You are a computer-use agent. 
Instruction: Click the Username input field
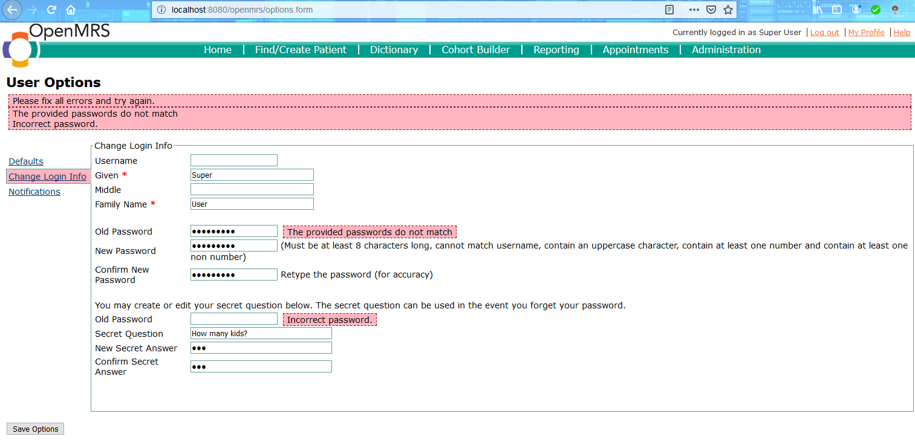[234, 160]
